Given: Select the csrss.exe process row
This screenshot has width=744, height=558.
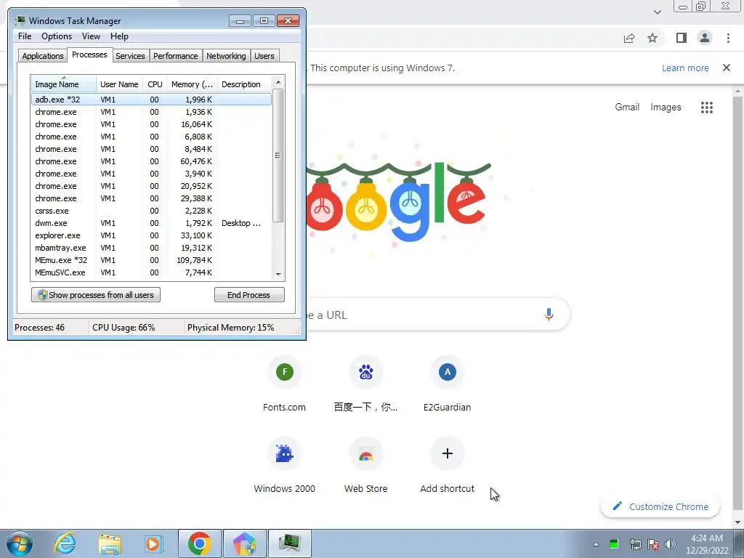Looking at the screenshot, I should [x=151, y=211].
